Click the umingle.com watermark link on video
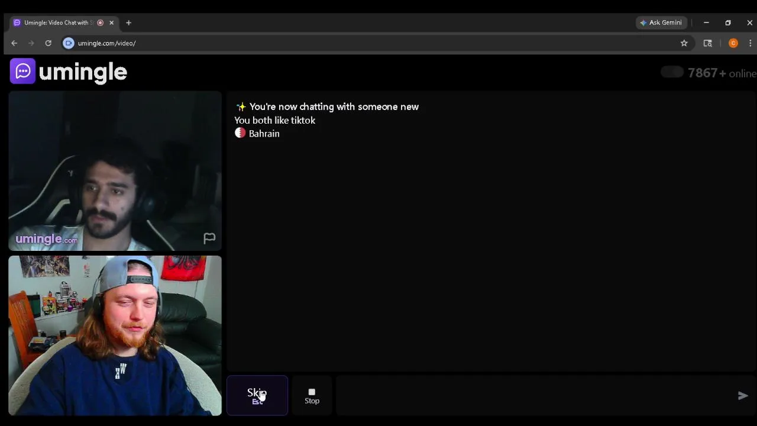 coord(46,239)
